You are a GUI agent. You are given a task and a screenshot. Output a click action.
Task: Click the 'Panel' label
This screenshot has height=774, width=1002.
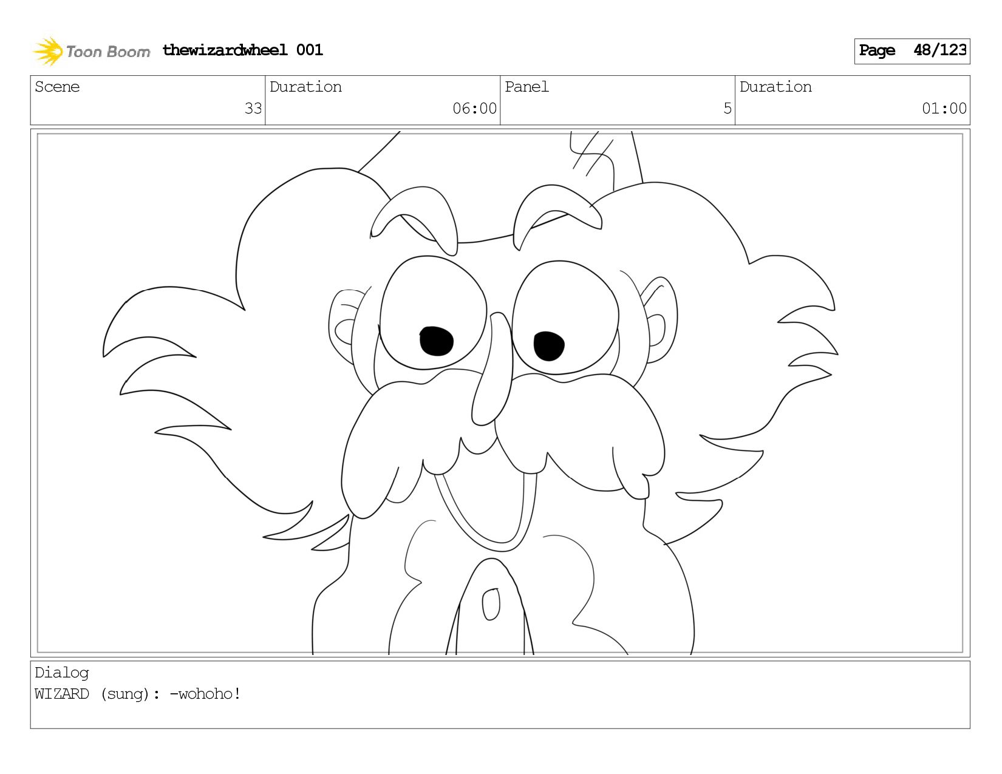(x=527, y=87)
